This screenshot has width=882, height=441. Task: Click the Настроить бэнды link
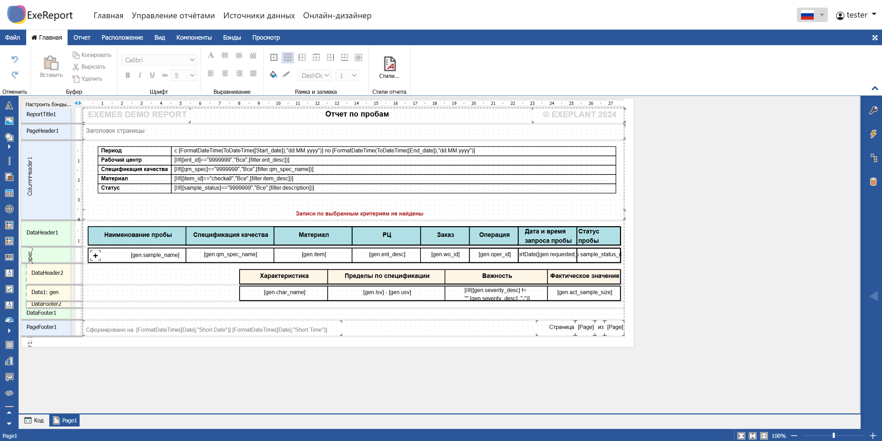[x=48, y=104]
